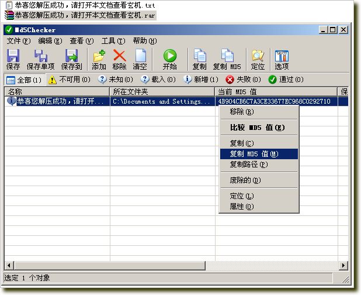Image resolution: width=361 pixels, height=295 pixels.
Task: Click the red X 移除 icon in the toolbar
Action: click(x=120, y=56)
